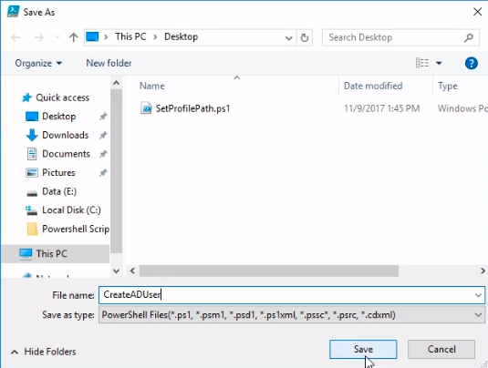Expand the File name dropdown arrow
488x368 pixels.
pos(478,295)
